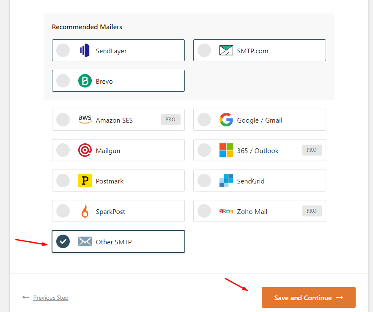Click the PRO badge on Zoho Mail
Viewport: 373px width, 312px height.
coord(312,211)
